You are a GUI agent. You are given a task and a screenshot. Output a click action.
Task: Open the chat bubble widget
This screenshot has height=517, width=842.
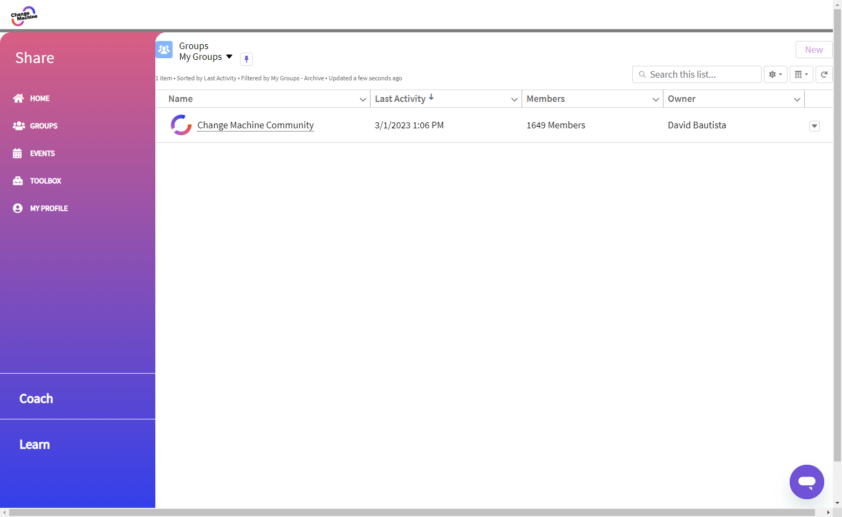point(806,481)
